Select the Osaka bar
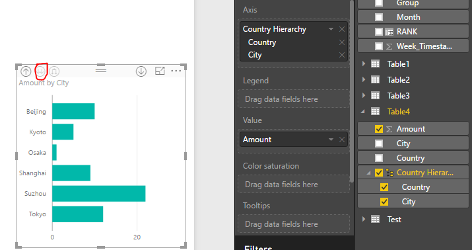This screenshot has width=472, height=250. pyautogui.click(x=55, y=153)
